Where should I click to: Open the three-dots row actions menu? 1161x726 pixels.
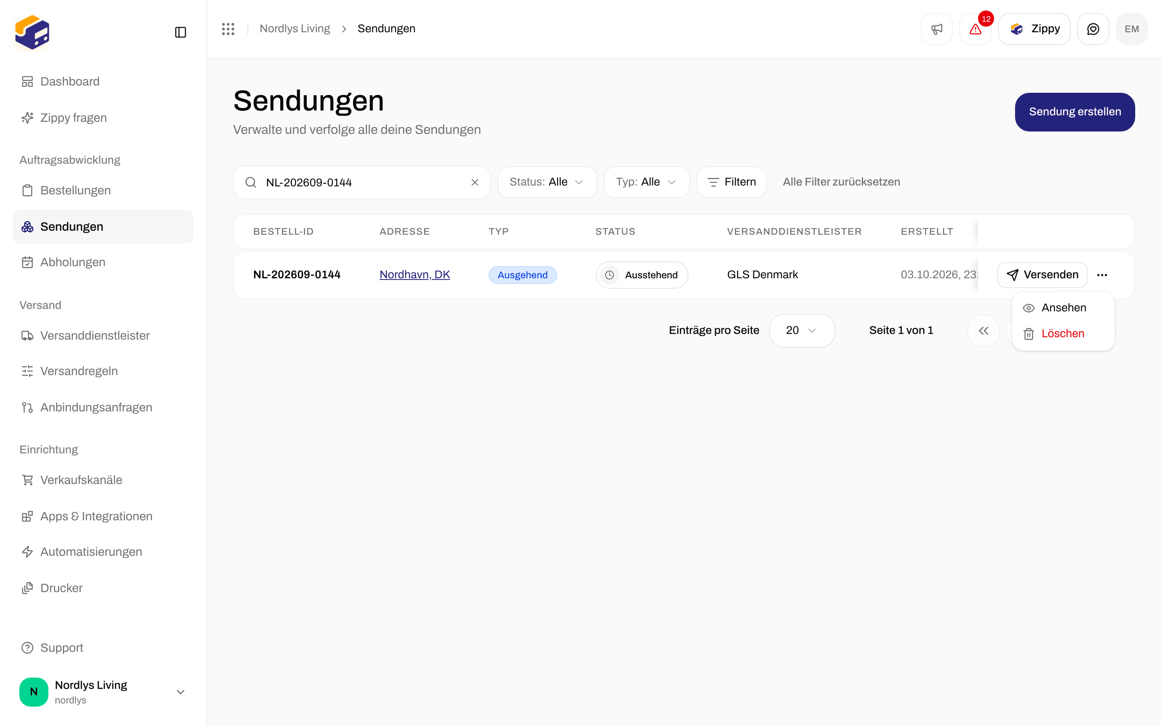pyautogui.click(x=1102, y=275)
